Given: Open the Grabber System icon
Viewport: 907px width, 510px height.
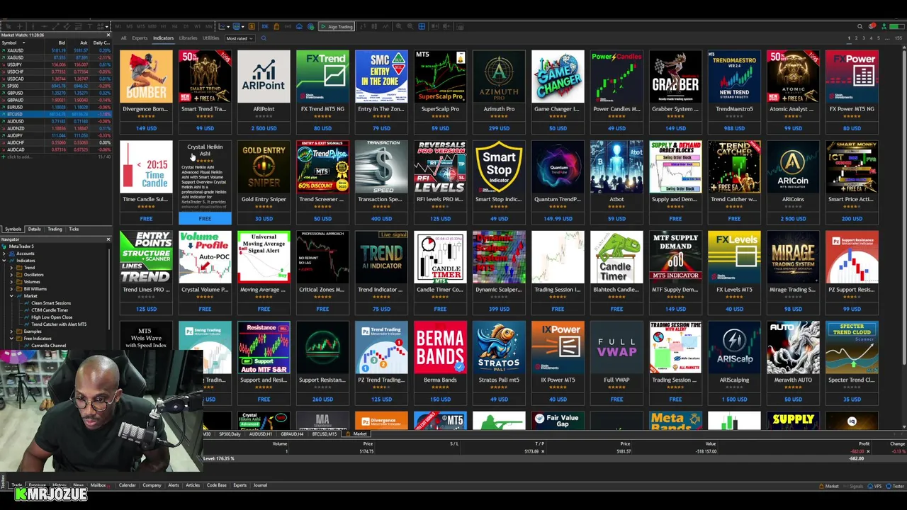Looking at the screenshot, I should (675, 77).
